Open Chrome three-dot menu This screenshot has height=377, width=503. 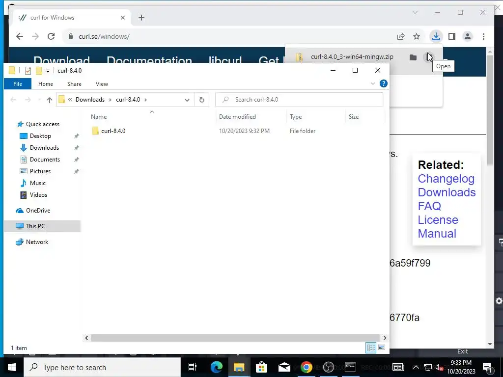(x=483, y=36)
